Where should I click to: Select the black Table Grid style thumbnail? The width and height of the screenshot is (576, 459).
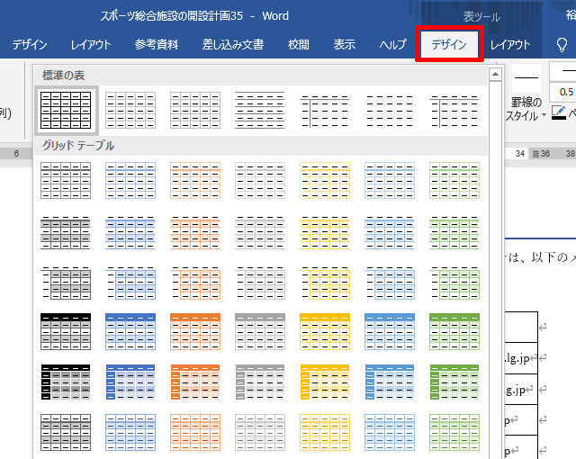[66, 110]
